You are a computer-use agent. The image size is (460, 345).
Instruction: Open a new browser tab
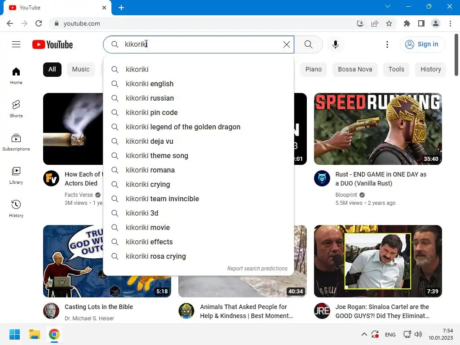pos(121,8)
